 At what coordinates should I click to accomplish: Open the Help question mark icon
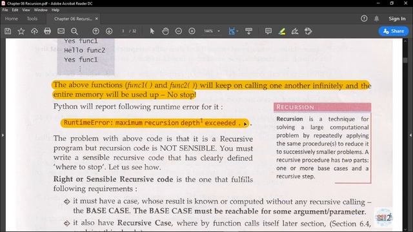[x=364, y=19]
